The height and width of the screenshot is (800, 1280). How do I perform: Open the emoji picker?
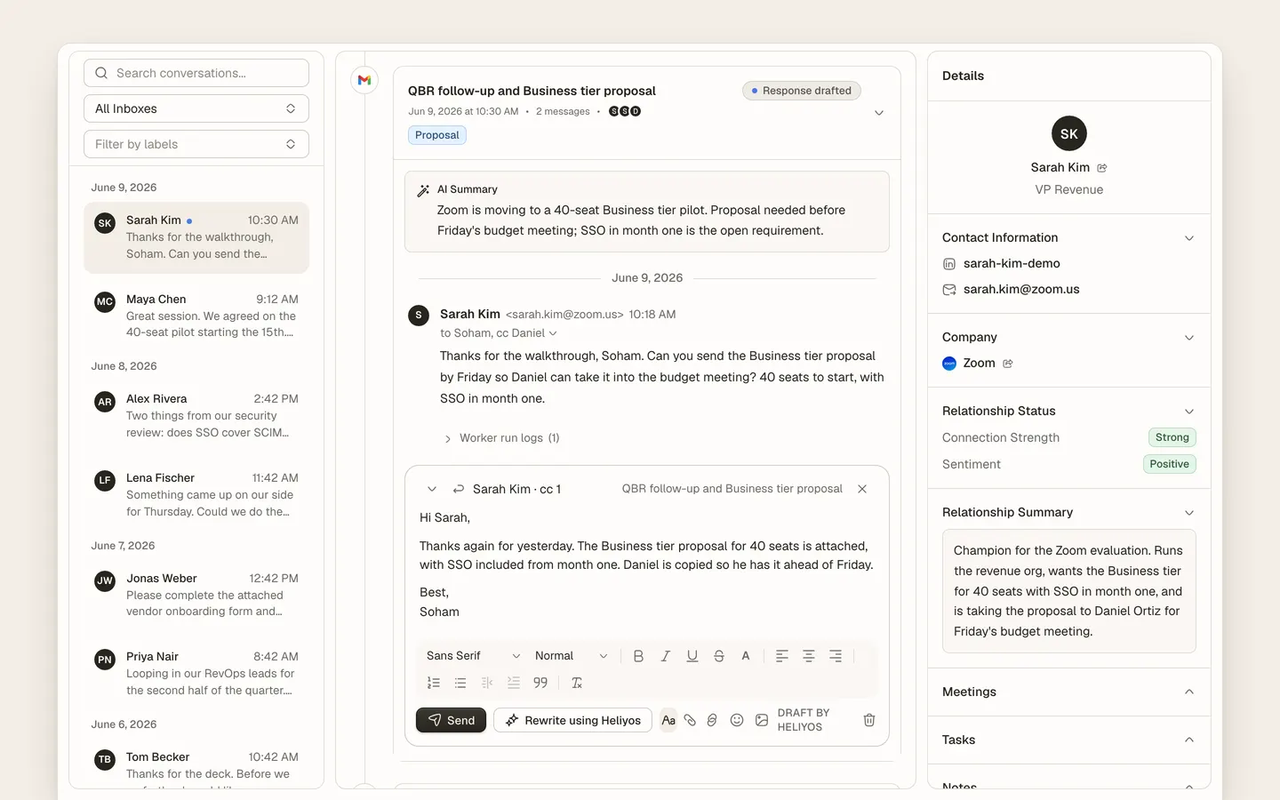tap(737, 720)
